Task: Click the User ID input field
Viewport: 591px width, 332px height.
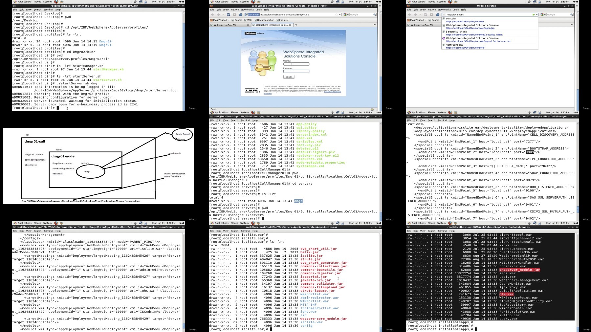Action: coord(296,64)
